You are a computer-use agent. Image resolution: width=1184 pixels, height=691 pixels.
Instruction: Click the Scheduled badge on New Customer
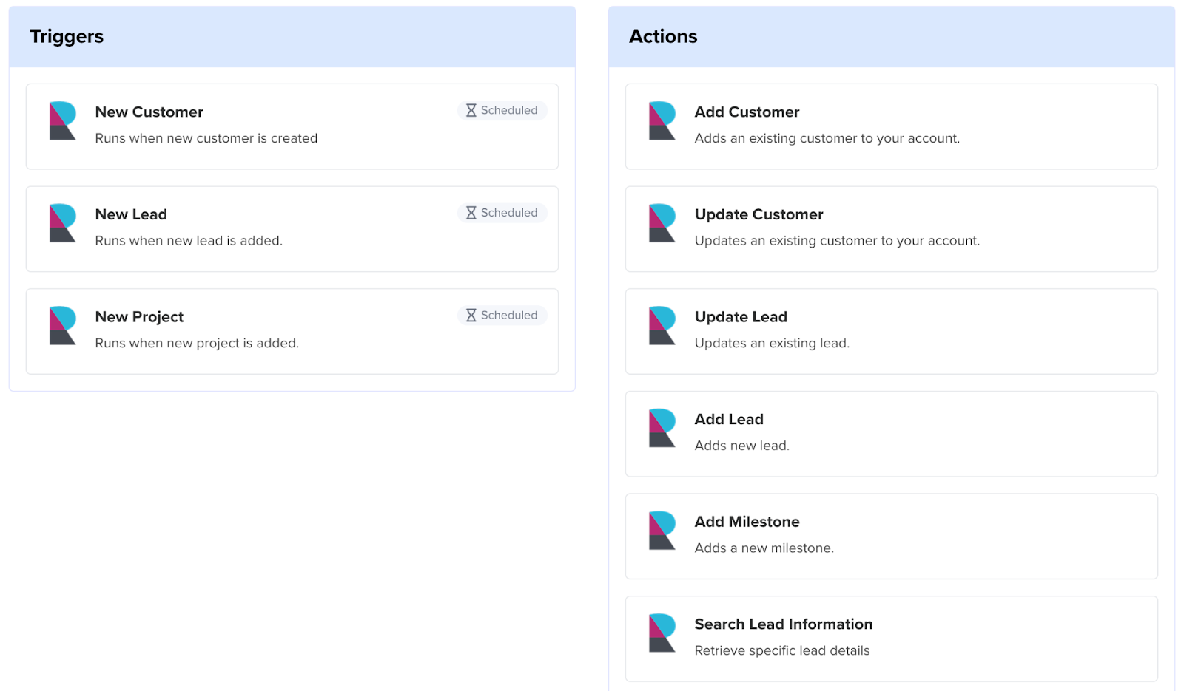pos(502,110)
